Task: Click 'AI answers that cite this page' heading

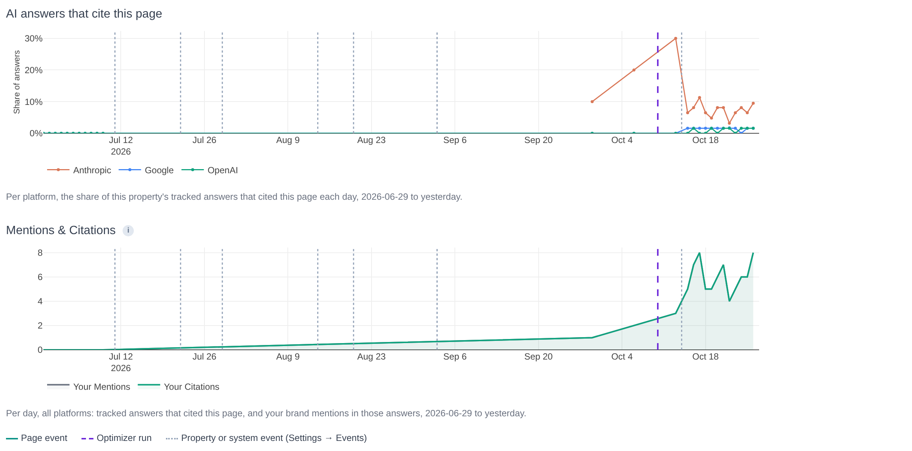Action: (84, 14)
